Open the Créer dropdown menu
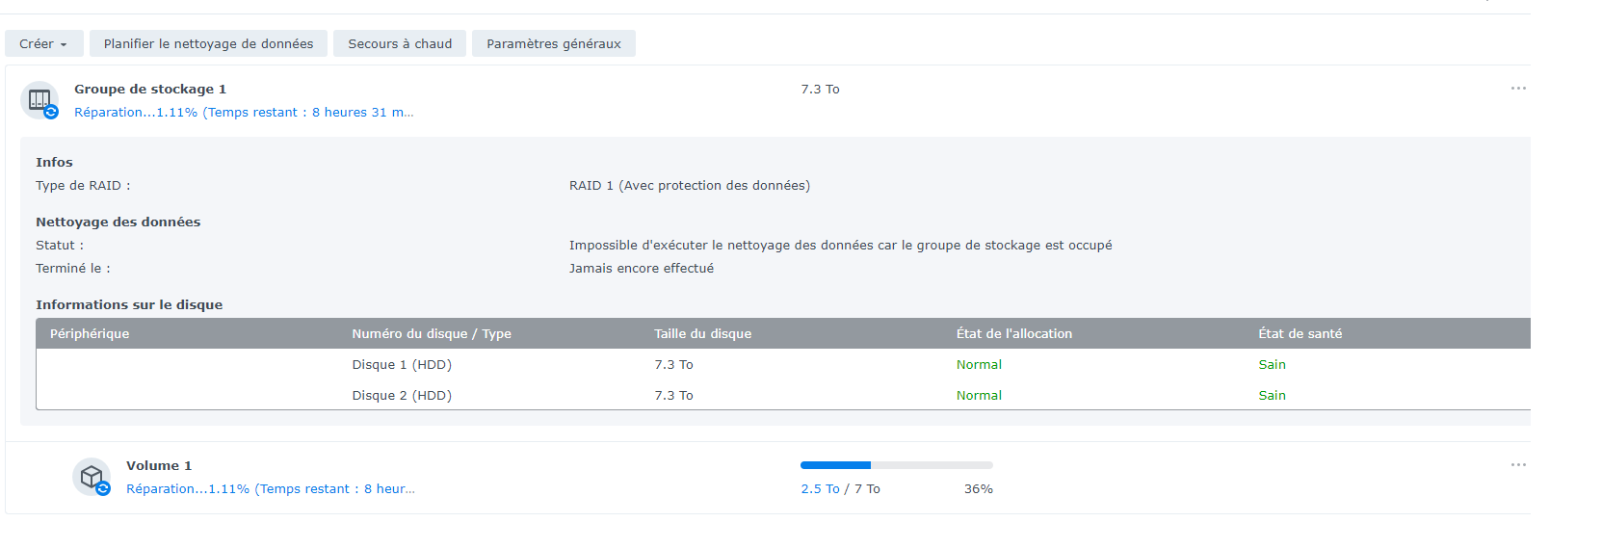 [43, 44]
